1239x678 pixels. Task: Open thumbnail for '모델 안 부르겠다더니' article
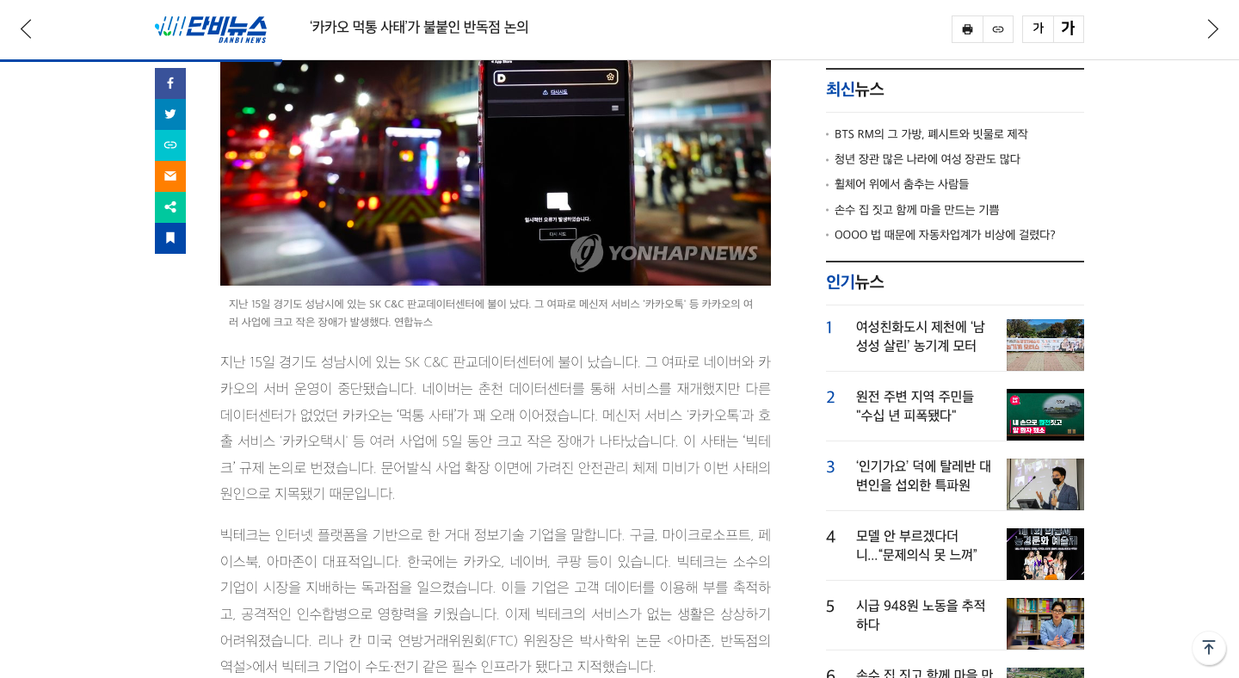coord(1045,554)
